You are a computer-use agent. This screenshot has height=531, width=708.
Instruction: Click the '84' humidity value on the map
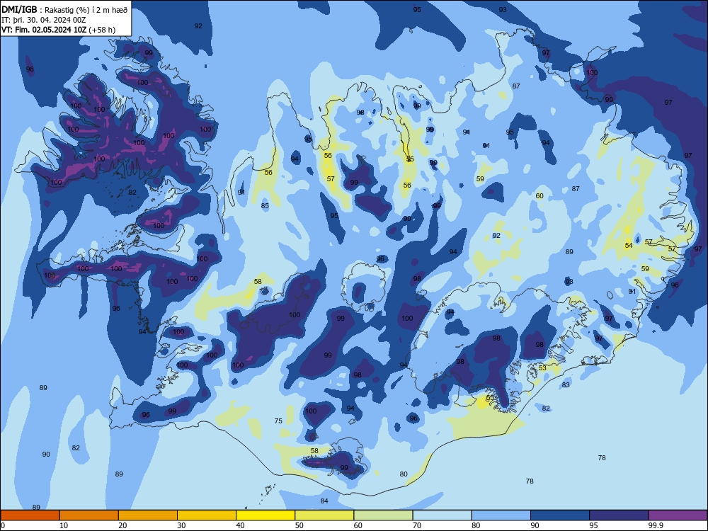pos(324,501)
